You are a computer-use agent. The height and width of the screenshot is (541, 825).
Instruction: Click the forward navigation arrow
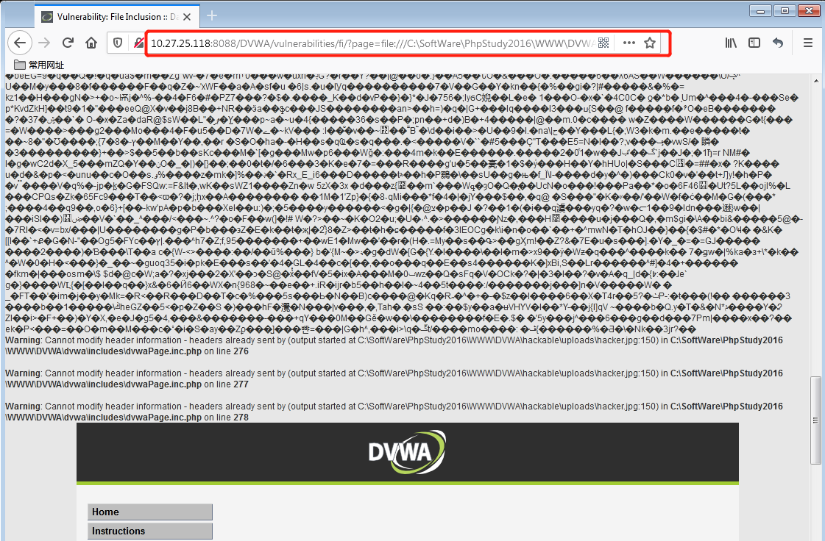[45, 43]
